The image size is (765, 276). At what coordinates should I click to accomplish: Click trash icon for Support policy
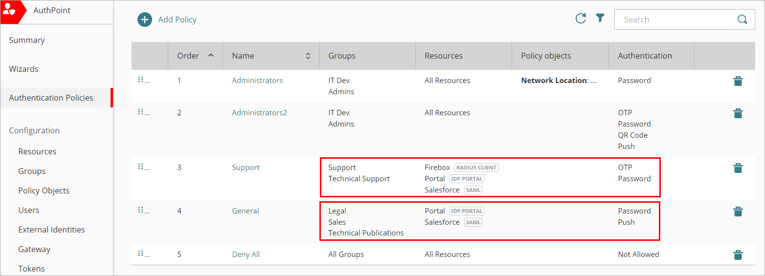pyautogui.click(x=738, y=169)
